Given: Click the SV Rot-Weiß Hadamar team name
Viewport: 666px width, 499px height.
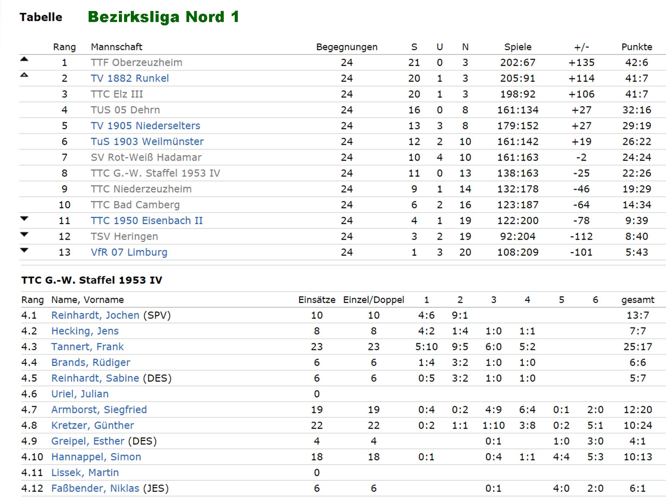Looking at the screenshot, I should [146, 157].
